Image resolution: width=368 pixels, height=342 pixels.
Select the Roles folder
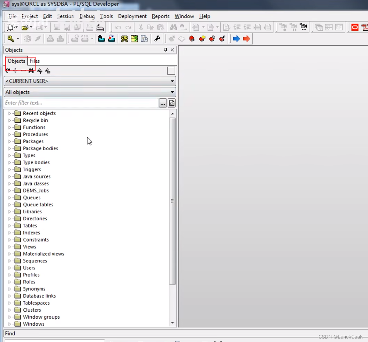(29, 282)
